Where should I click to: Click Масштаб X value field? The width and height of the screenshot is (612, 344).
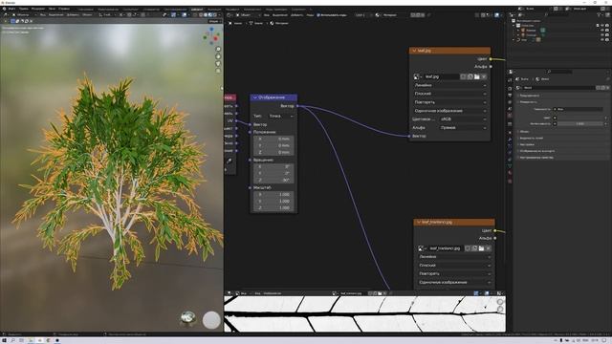273,194
